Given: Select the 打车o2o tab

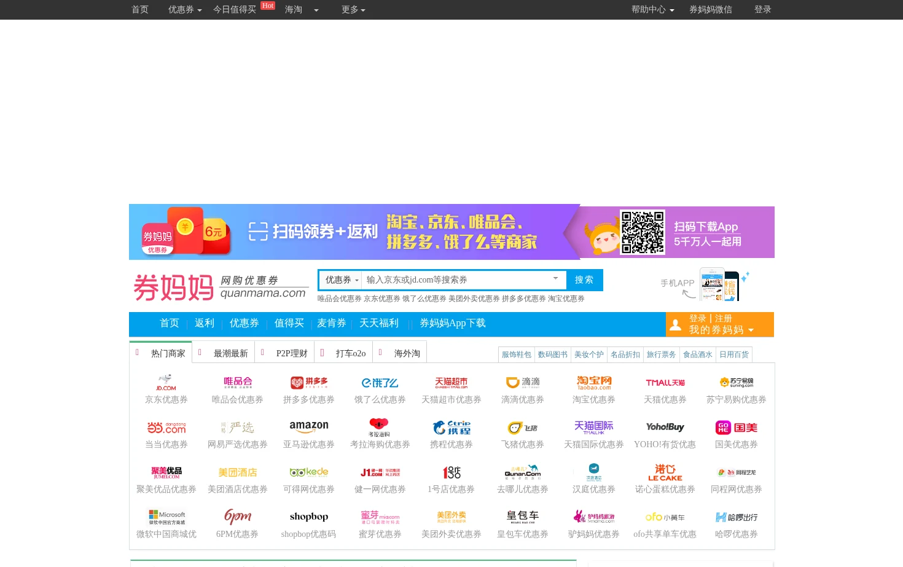Looking at the screenshot, I should (343, 353).
